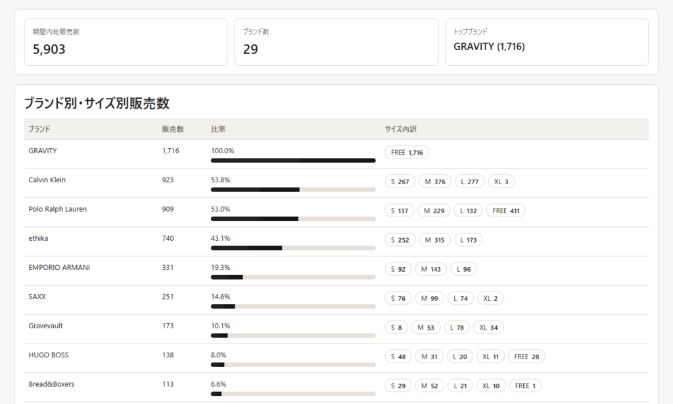Click ethika's M 315 size chip
Screen dimensions: 673x404
point(435,240)
